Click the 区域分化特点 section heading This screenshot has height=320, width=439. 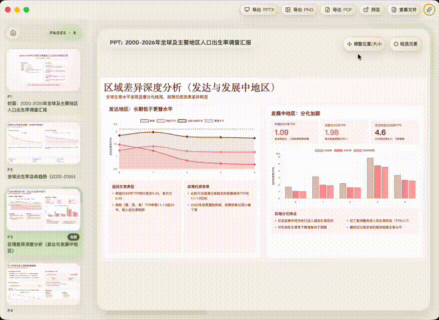pyautogui.click(x=286, y=214)
